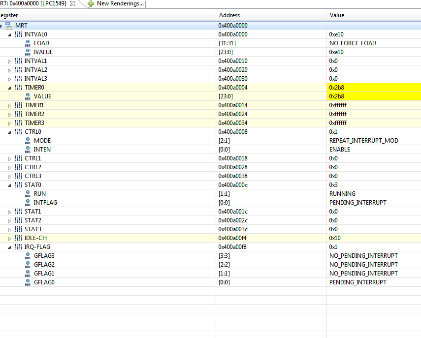The width and height of the screenshot is (421, 338).
Task: Click the LOAD bitfield icon
Action: click(28, 43)
